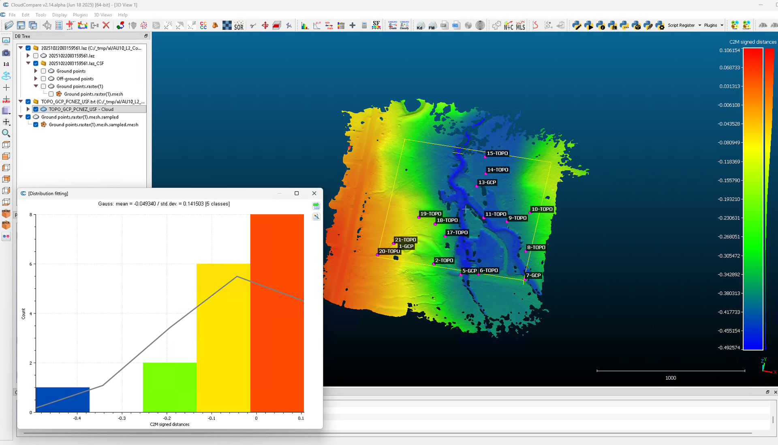Click the N+C normals icon
The image size is (778, 445).
click(509, 25)
